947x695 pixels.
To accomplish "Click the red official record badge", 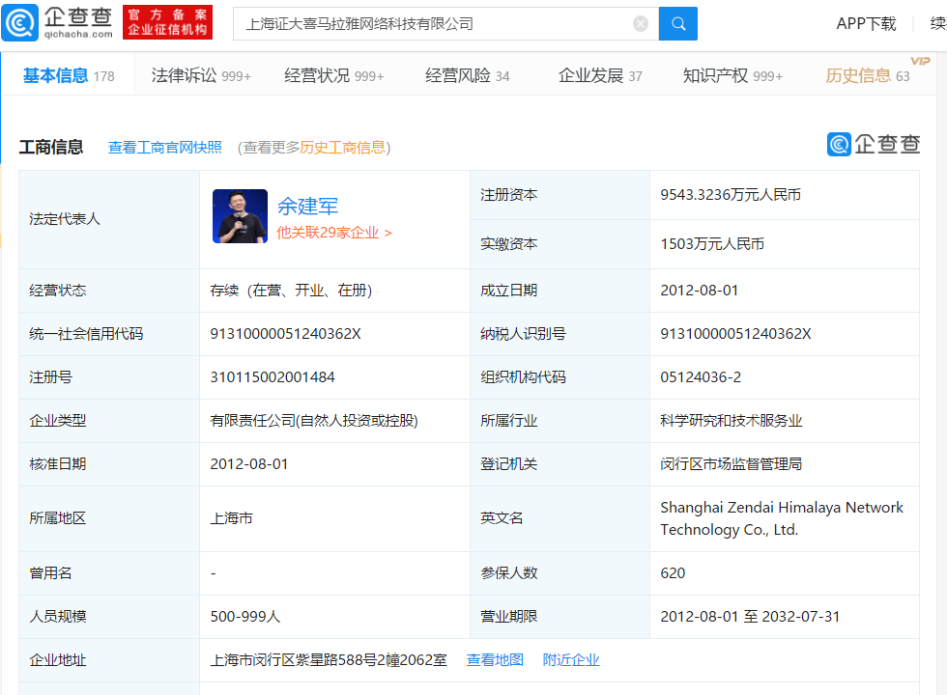I will coord(167,22).
